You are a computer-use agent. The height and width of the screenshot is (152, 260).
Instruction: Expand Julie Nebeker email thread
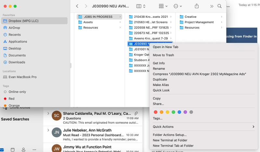[48, 130]
